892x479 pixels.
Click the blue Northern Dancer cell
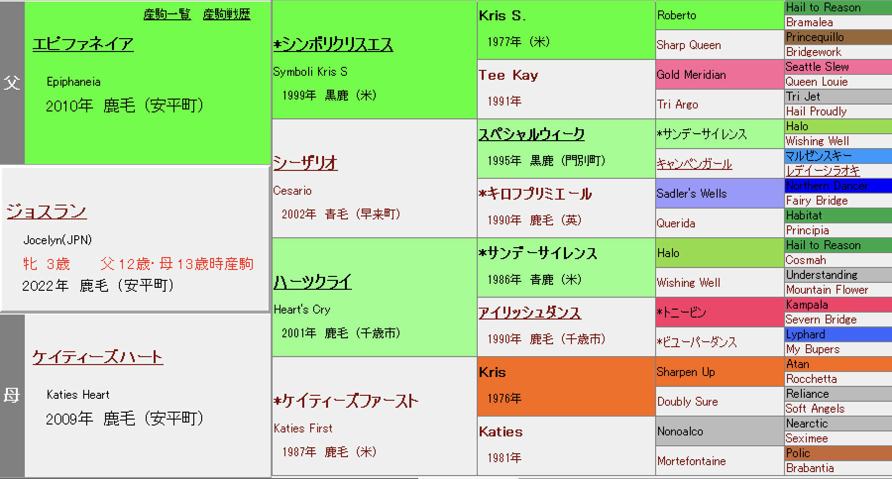click(837, 186)
